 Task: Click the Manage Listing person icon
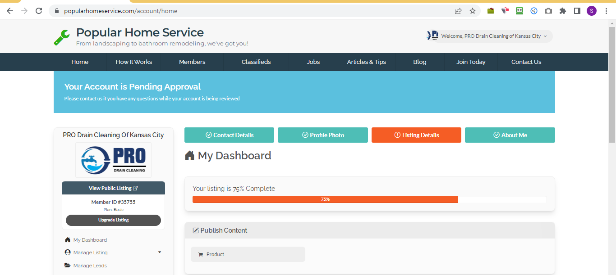coord(68,252)
